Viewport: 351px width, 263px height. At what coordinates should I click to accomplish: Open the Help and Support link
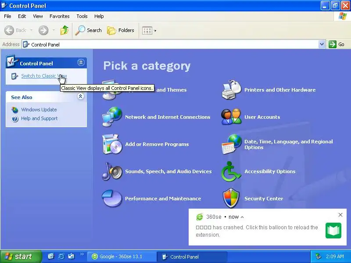click(39, 118)
